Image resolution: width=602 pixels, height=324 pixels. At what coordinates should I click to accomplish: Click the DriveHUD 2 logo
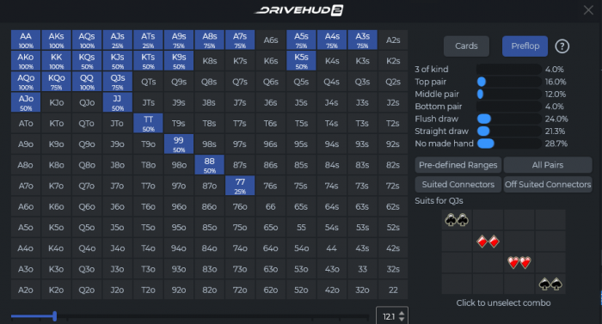pos(298,10)
